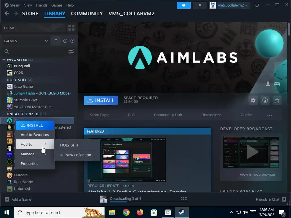Screen dimensions: 291x218
Task: Open Google Chrome from the taskbar
Action: point(126,212)
